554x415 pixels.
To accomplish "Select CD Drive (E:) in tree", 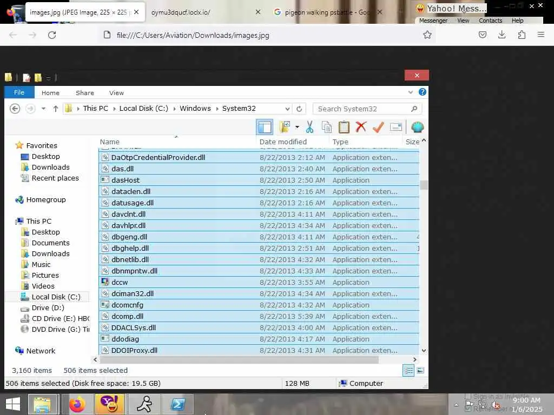I will coord(60,319).
